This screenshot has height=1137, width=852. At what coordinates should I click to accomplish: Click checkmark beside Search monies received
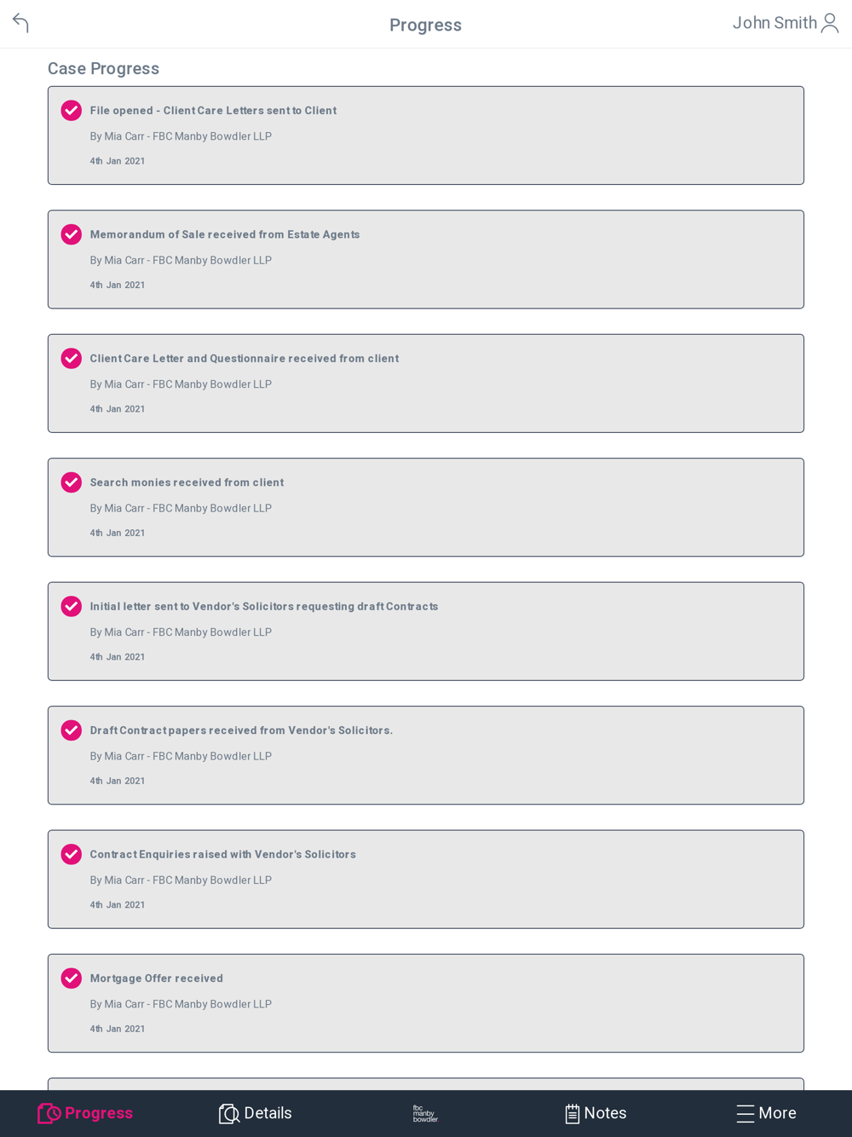click(x=72, y=482)
